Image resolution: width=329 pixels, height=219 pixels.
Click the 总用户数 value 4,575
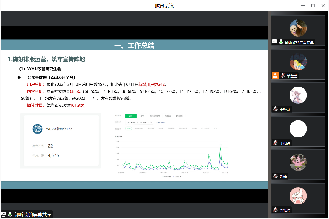point(53,155)
